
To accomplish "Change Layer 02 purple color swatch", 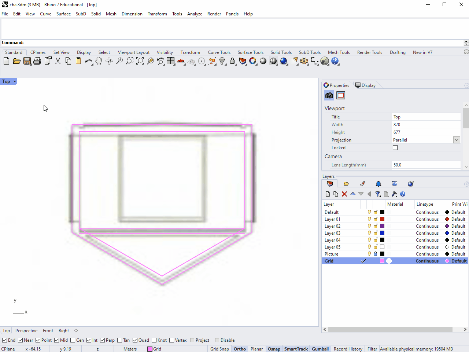I will point(382,226).
